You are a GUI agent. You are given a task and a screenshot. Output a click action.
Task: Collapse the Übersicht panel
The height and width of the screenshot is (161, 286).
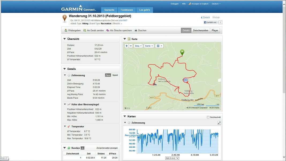65,39
